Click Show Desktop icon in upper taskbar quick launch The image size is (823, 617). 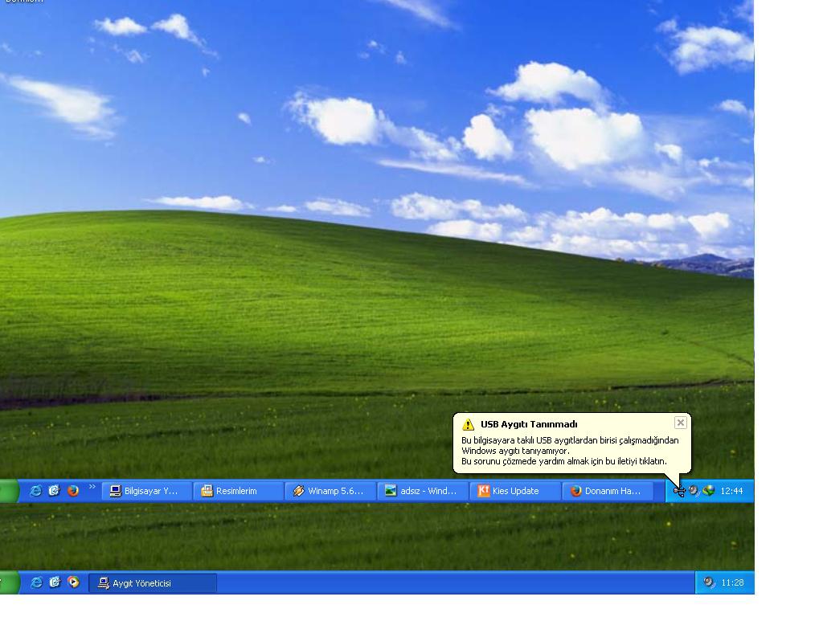coord(54,491)
